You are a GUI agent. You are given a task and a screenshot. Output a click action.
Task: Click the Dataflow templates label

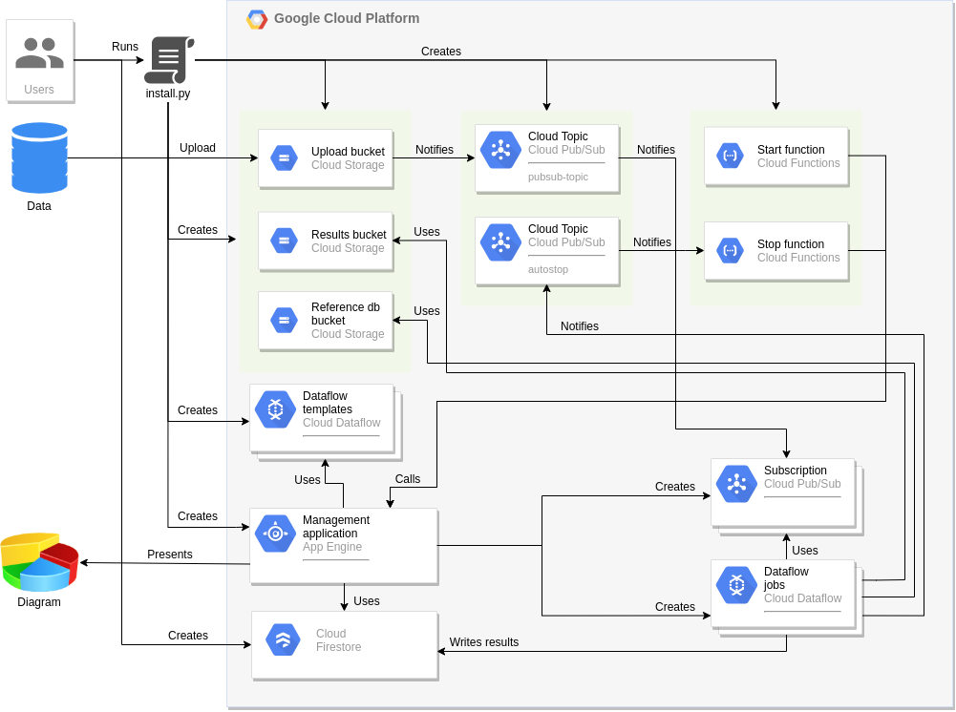pos(328,403)
